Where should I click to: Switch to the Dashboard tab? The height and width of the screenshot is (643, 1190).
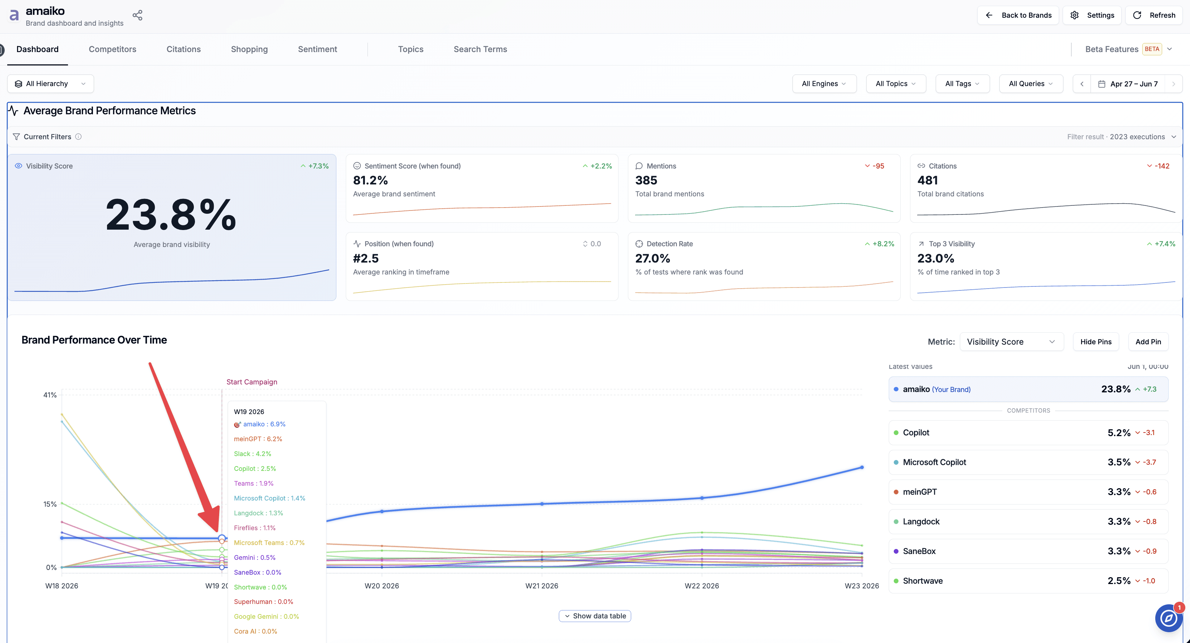click(37, 49)
